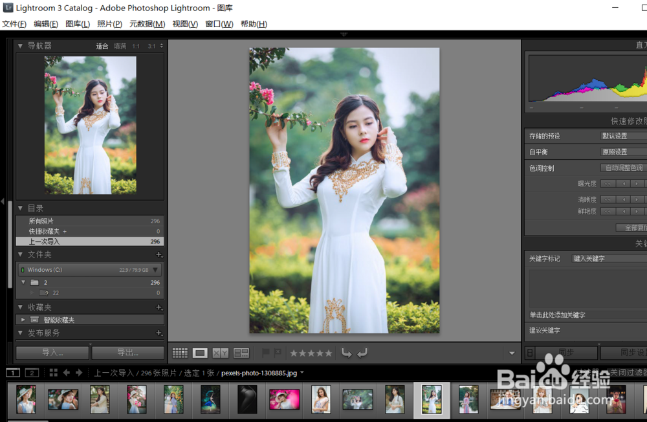Click the plus icon next to 发布服务
The width and height of the screenshot is (647, 422).
(159, 333)
